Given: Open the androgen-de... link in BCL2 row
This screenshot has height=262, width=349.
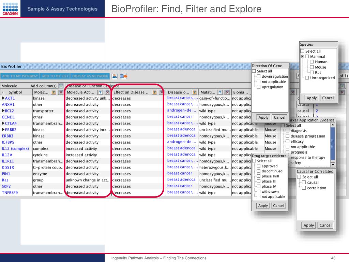Looking at the screenshot, I should coord(182,110).
